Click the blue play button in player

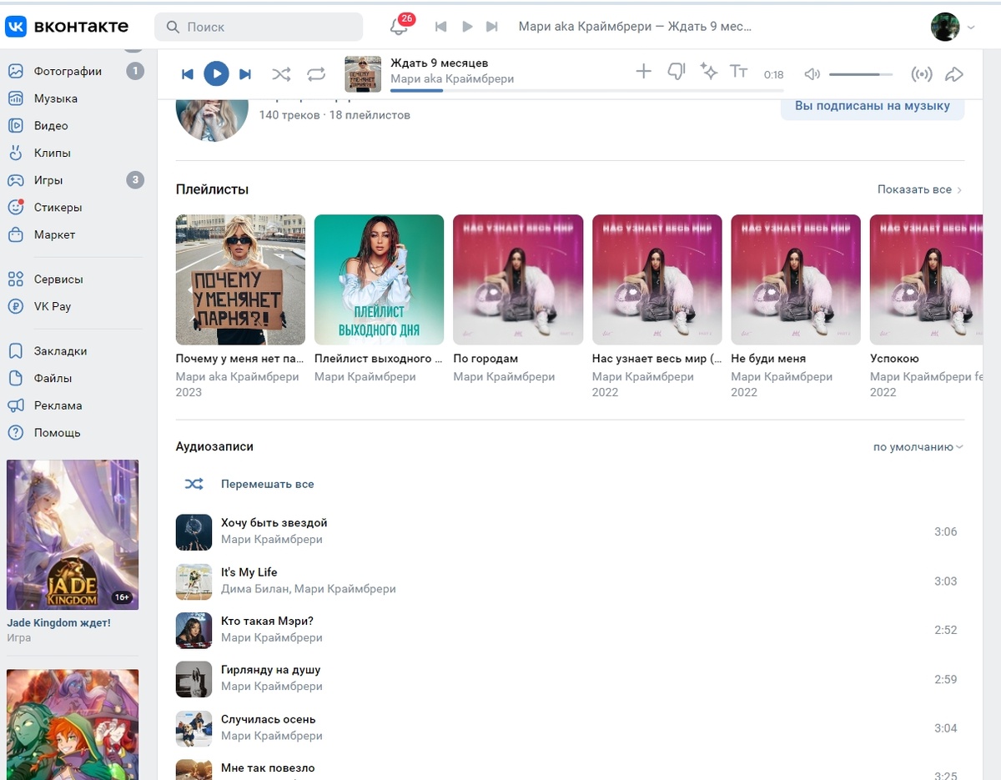point(216,74)
